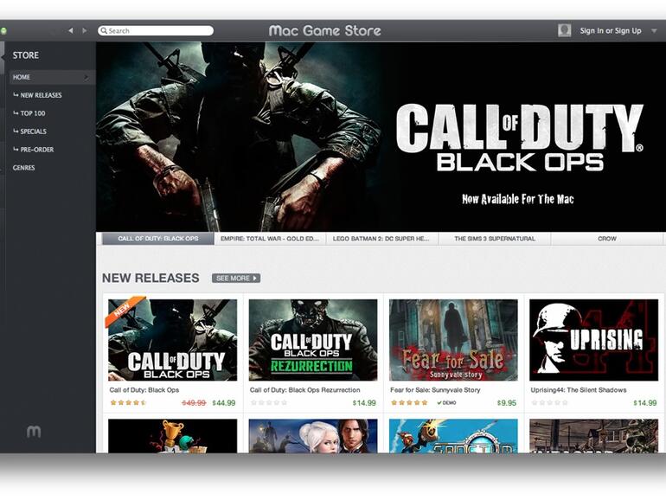The width and height of the screenshot is (666, 500).
Task: Open the Uprising44 thumbnail
Action: point(594,340)
